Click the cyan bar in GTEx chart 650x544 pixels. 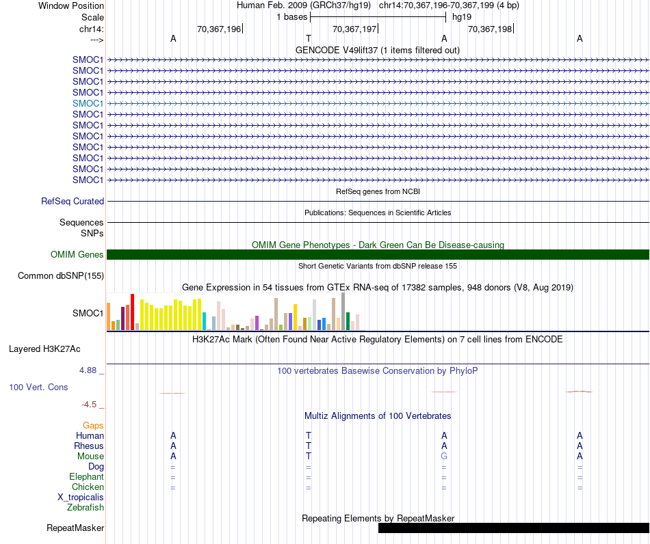[x=204, y=321]
